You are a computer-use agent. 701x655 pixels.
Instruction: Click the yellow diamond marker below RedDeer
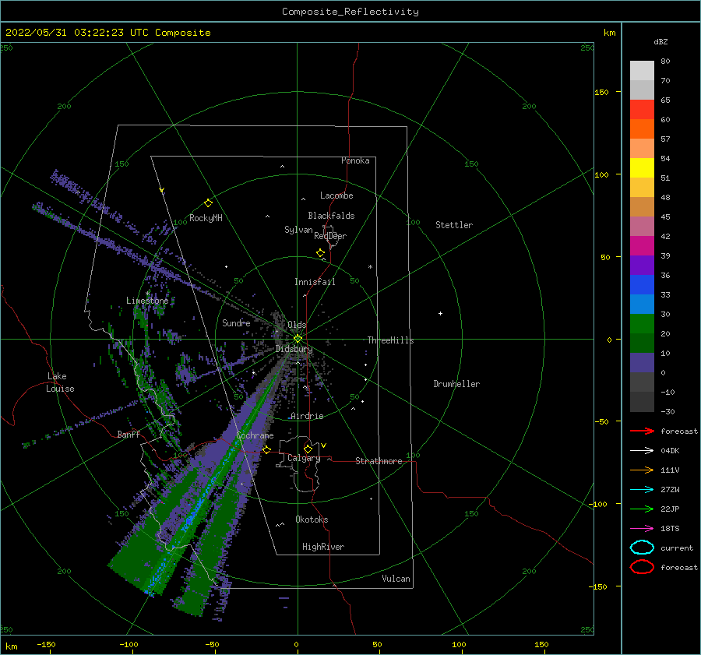tap(321, 253)
